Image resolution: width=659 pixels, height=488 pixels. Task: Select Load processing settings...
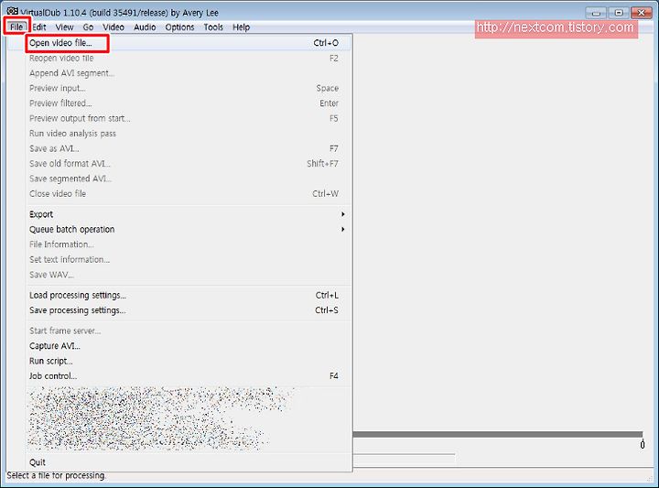point(179,296)
